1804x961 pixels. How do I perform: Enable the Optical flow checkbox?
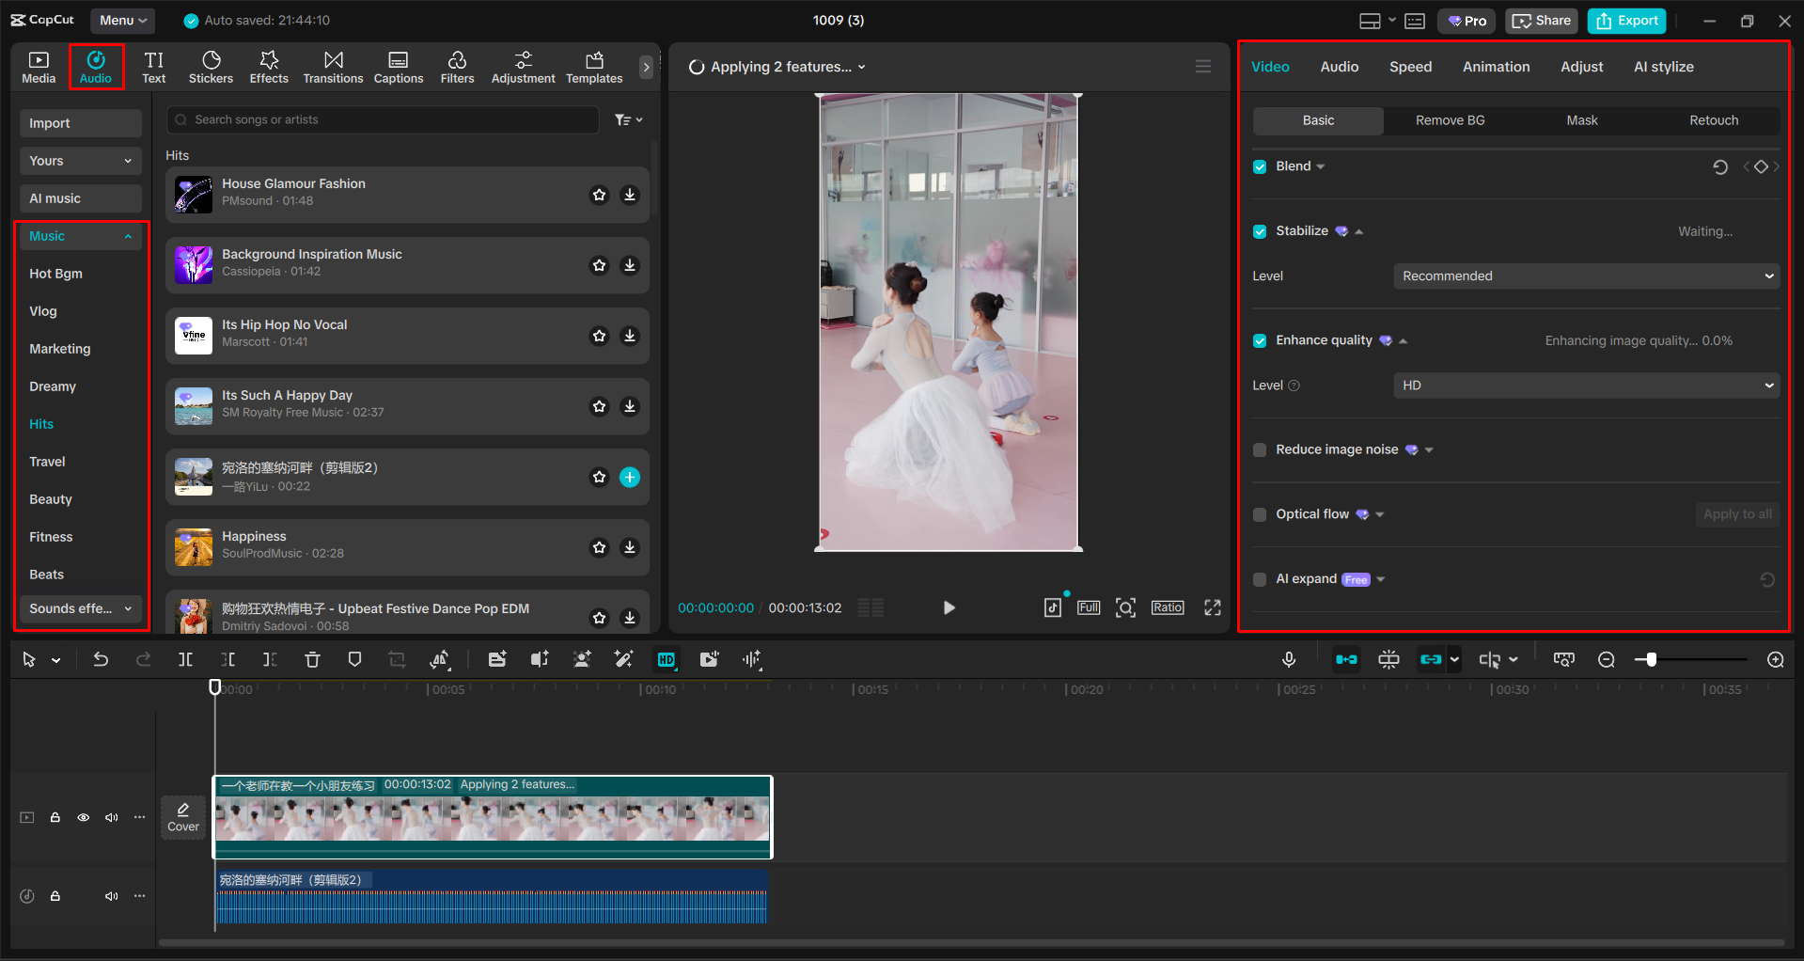coord(1260,514)
